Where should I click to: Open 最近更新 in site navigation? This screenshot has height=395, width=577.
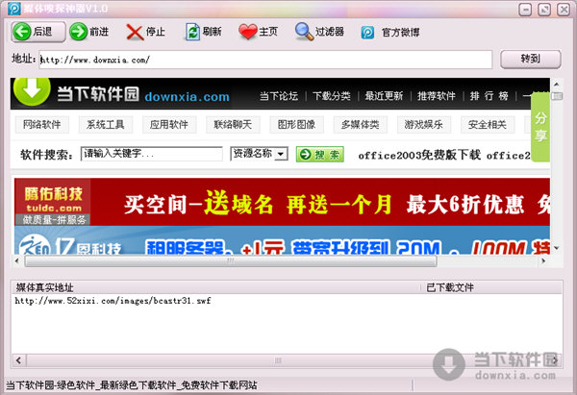pyautogui.click(x=384, y=96)
